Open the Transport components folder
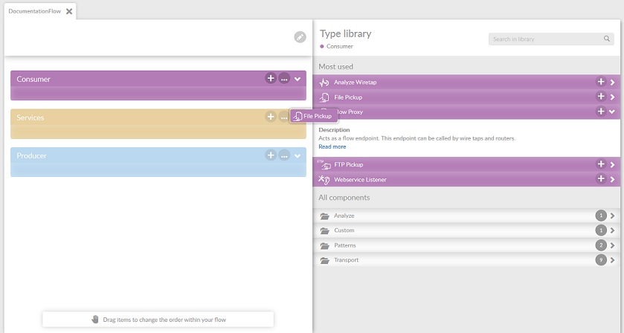 346,260
